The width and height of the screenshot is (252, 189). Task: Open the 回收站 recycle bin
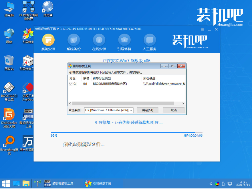point(9,63)
